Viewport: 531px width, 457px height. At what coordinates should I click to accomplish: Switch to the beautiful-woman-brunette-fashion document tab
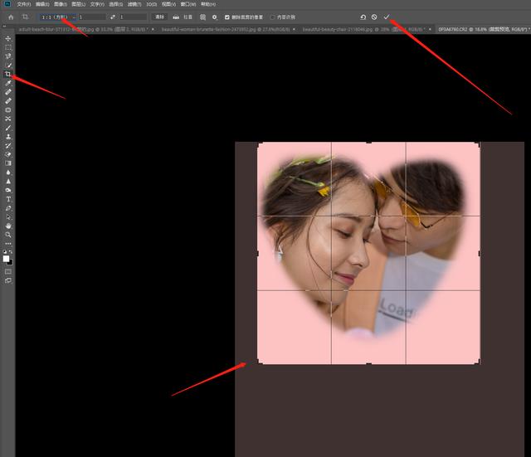[x=226, y=30]
